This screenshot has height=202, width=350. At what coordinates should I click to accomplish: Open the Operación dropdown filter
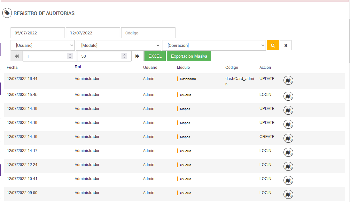(x=214, y=45)
